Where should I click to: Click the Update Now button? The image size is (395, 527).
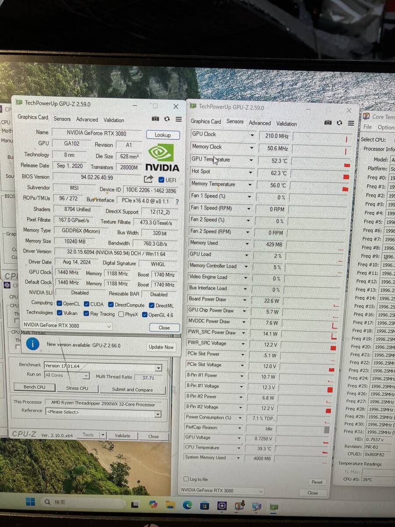click(161, 347)
